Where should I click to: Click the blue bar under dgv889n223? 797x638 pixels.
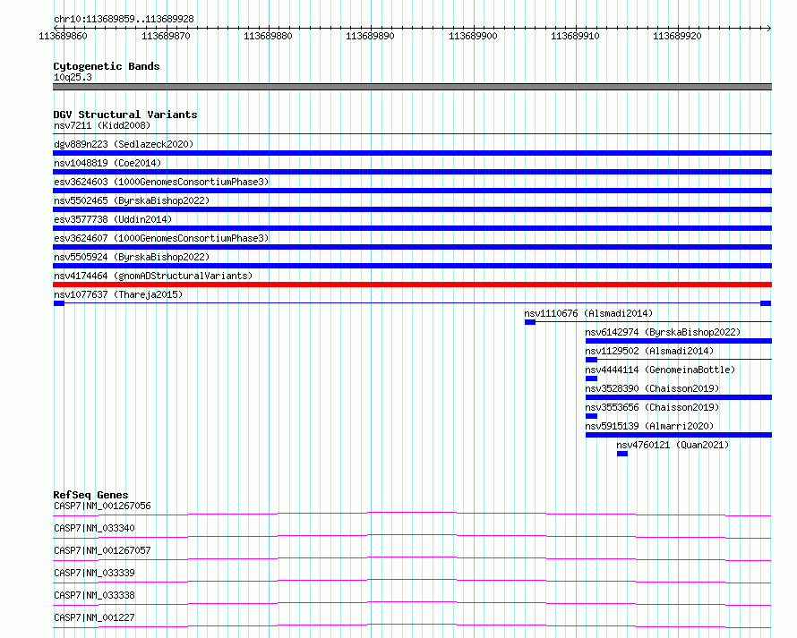tap(412, 153)
